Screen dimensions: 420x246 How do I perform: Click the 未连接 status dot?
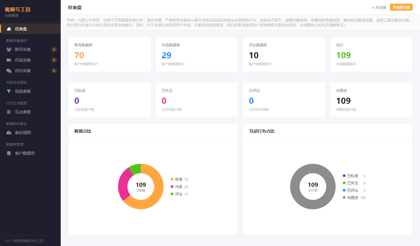373,8
